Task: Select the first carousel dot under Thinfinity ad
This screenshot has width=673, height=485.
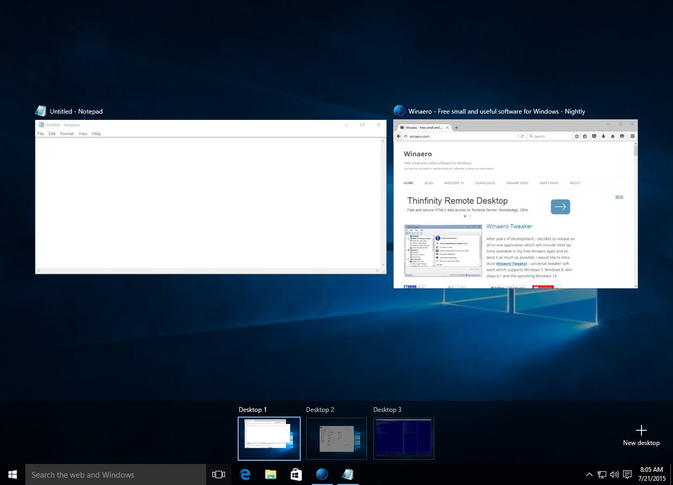Action: (x=466, y=216)
